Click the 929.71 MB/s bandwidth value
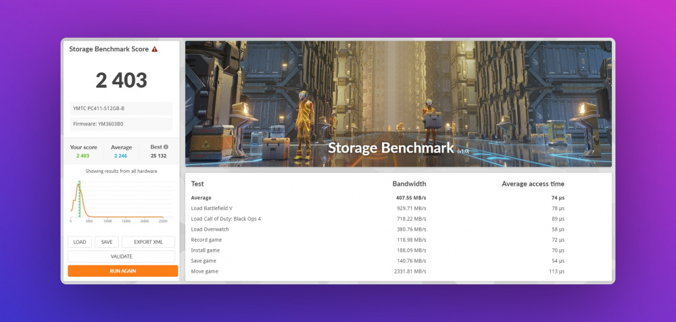This screenshot has height=322, width=676. [x=411, y=209]
